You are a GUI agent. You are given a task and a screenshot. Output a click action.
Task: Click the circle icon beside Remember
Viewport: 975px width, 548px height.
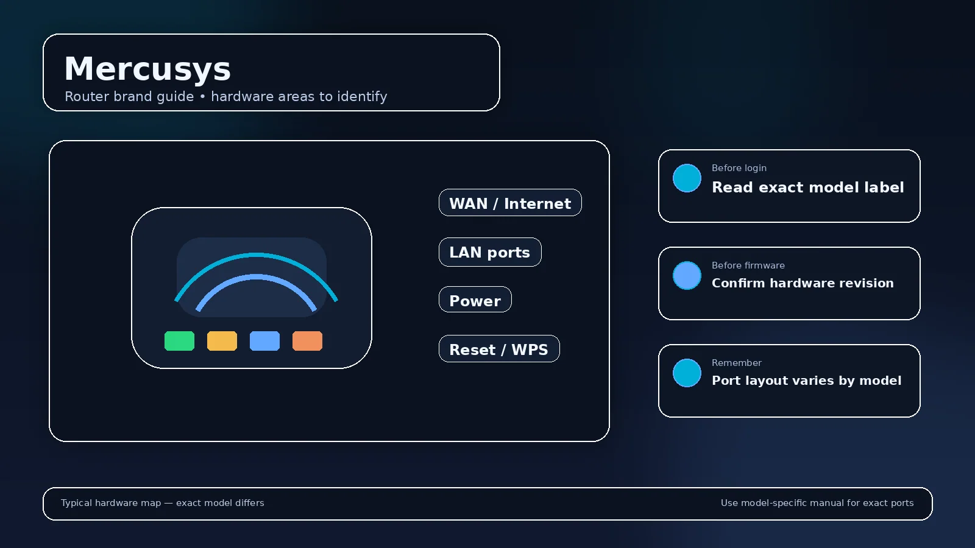click(x=687, y=373)
